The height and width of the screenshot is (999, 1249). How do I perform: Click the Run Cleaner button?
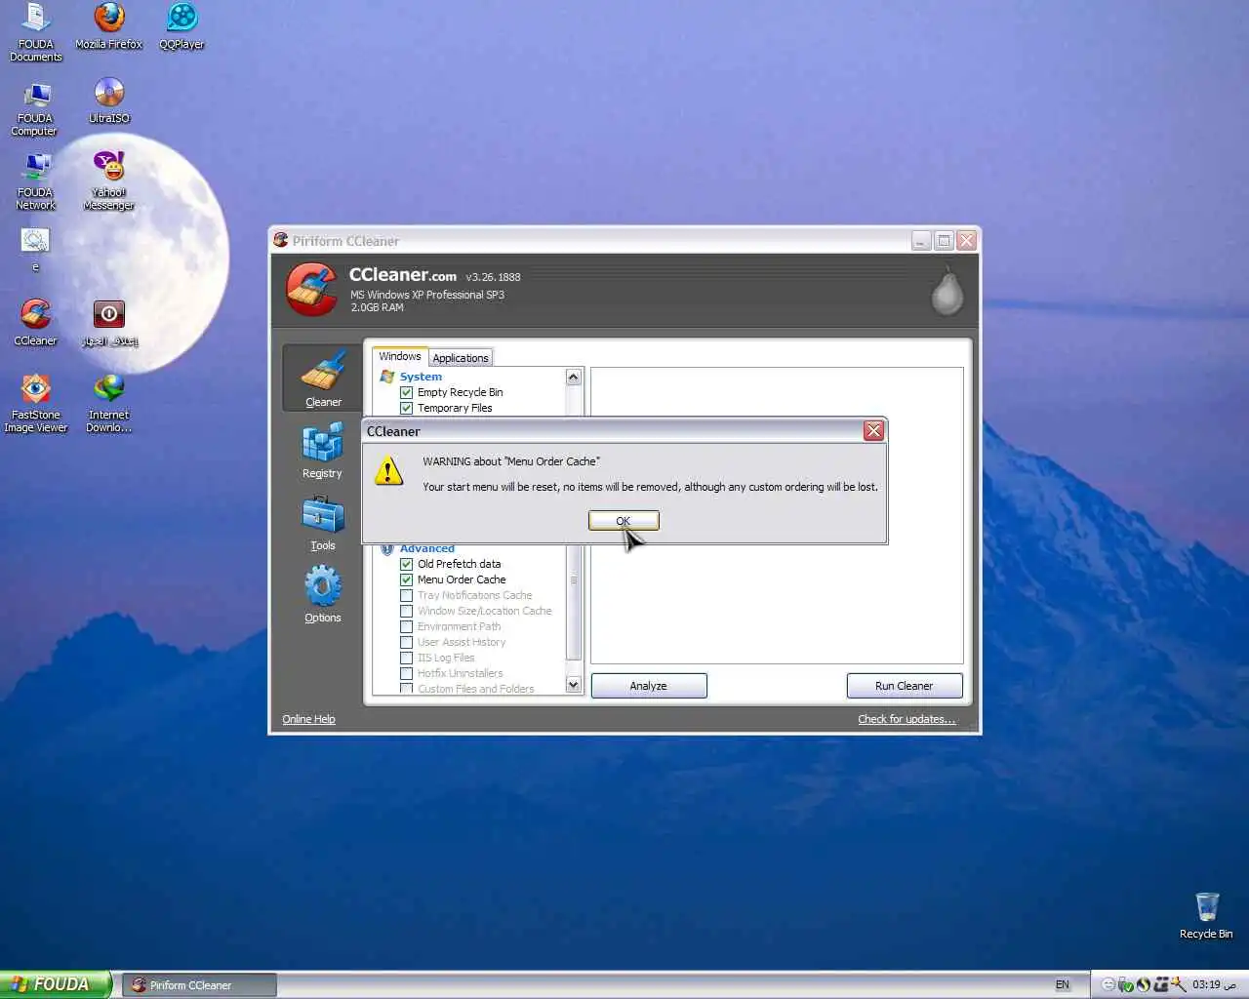(905, 686)
